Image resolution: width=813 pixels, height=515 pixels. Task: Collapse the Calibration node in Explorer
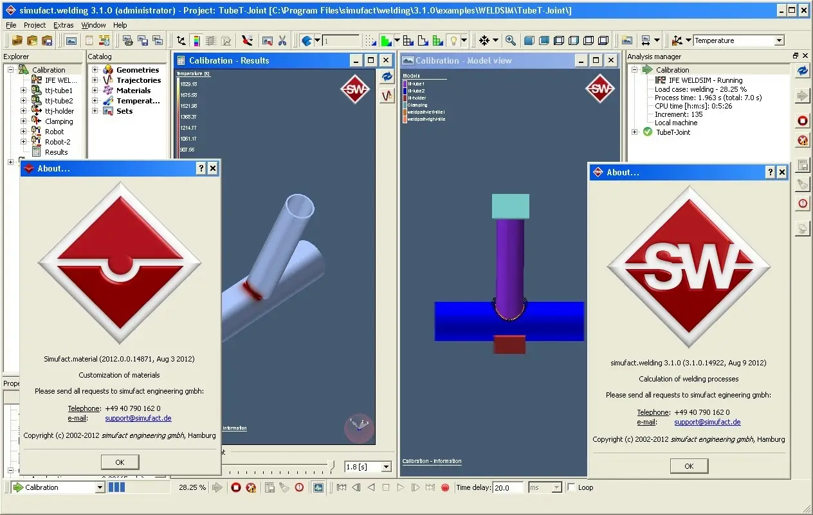pos(10,70)
